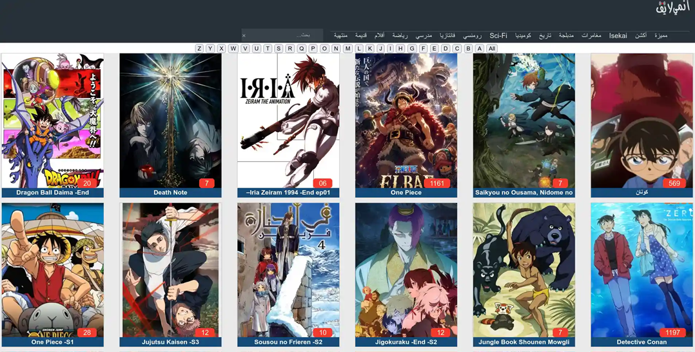This screenshot has height=352, width=695.
Task: Click the بحث search input field
Action: click(x=284, y=35)
